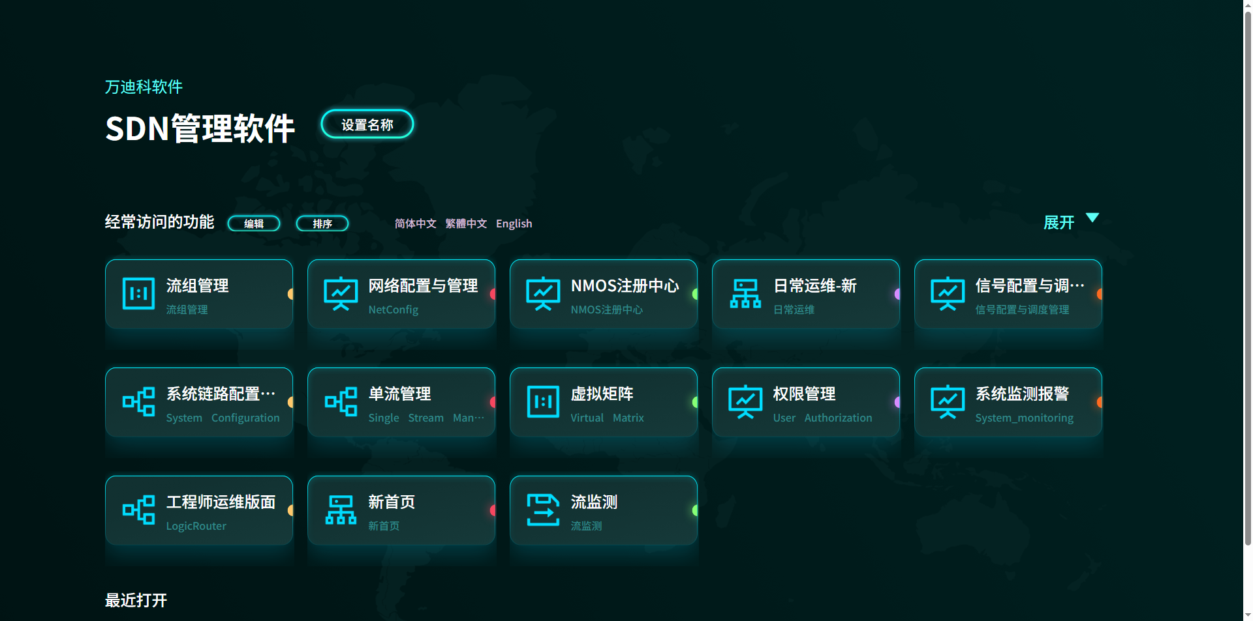Toggle the green dot on 虚拟矩阵 card

[x=694, y=402]
